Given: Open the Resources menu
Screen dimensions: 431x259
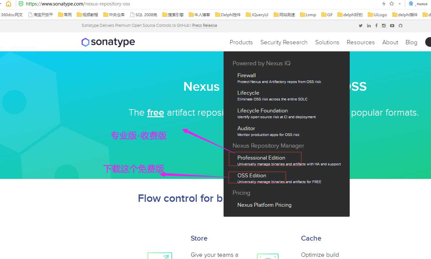Looking at the screenshot, I should point(361,42).
